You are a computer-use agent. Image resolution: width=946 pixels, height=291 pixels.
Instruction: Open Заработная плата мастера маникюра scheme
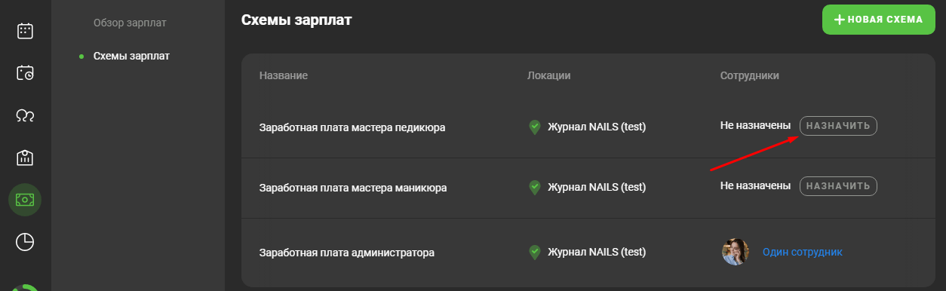click(x=353, y=188)
